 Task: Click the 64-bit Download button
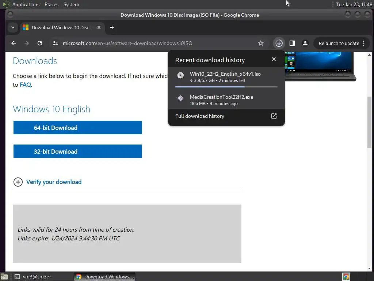coord(78,128)
